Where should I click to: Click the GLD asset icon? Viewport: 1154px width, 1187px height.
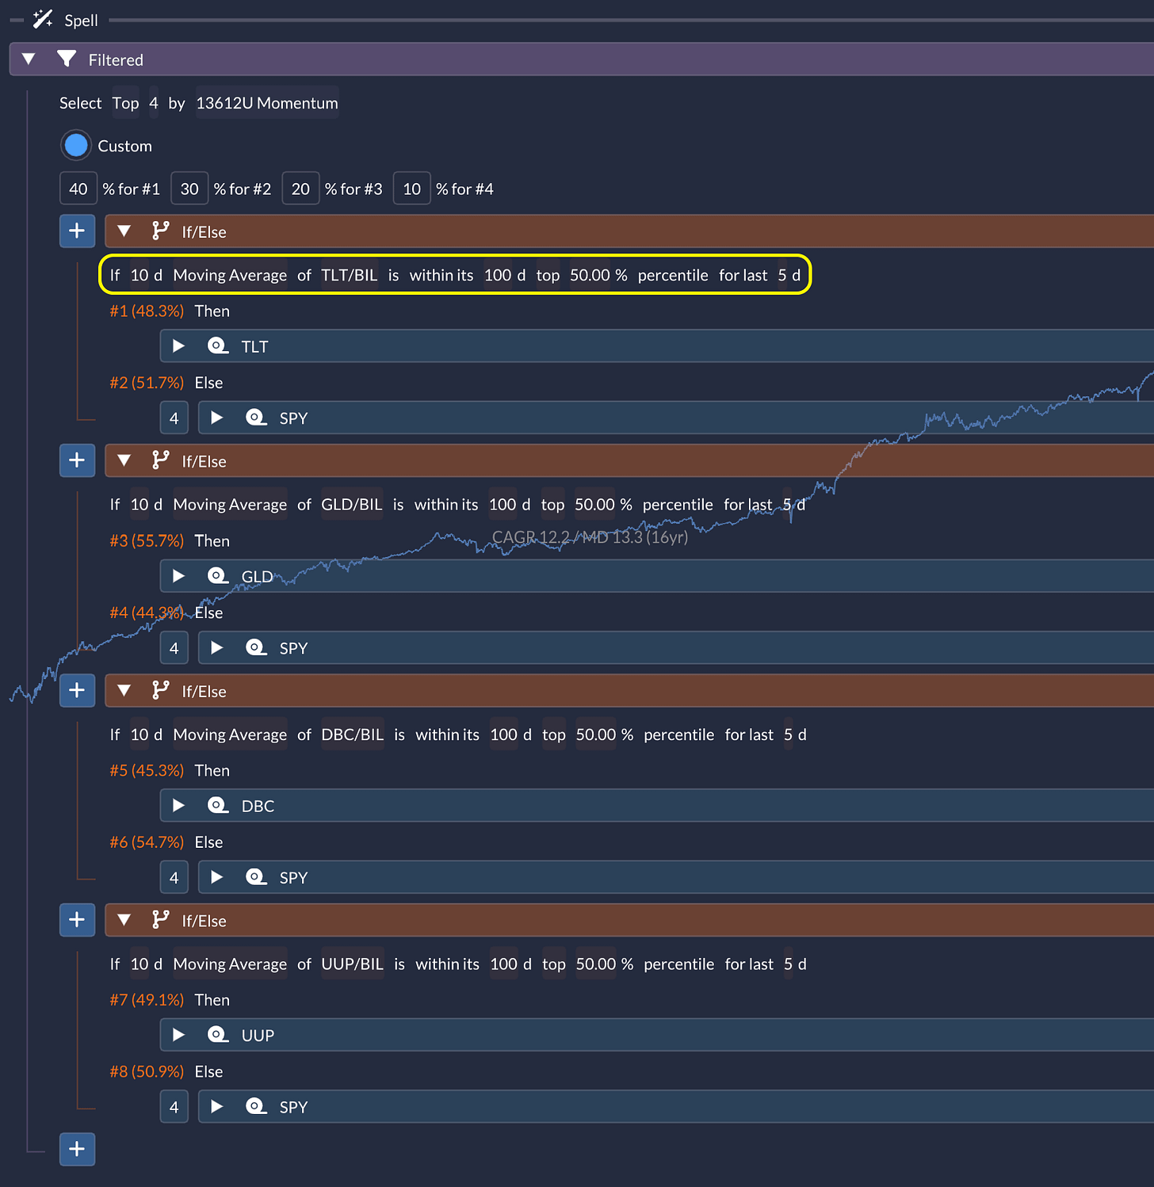(217, 575)
